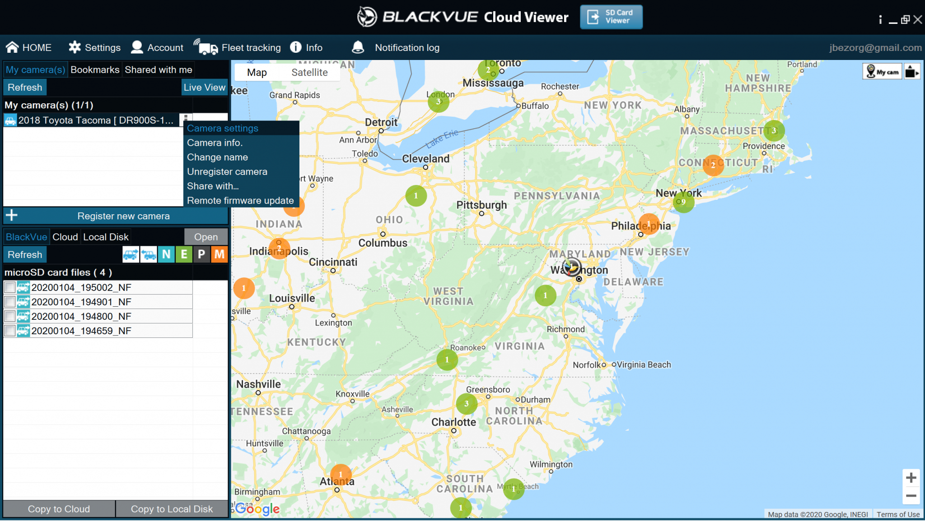
Task: Click the home house icon
Action: click(12, 47)
